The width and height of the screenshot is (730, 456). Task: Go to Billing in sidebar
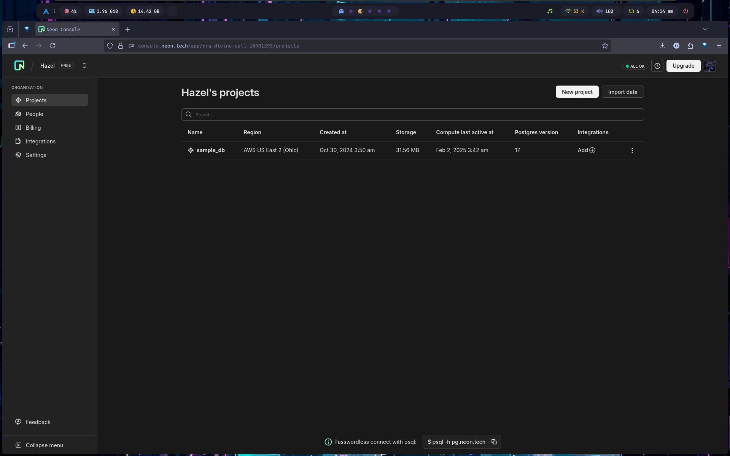[x=33, y=128]
